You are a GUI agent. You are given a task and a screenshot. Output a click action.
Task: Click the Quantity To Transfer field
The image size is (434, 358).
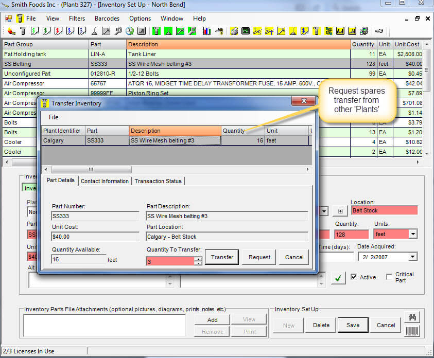(x=170, y=261)
